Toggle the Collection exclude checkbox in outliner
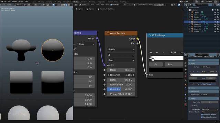220x123 pixels. pyautogui.click(x=213, y=10)
